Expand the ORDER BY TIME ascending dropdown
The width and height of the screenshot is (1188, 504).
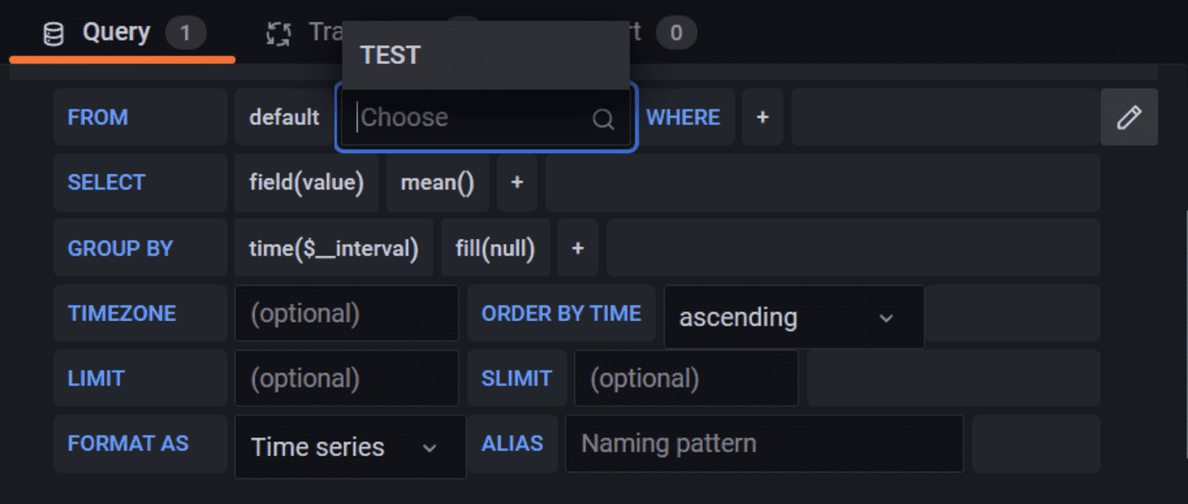click(793, 317)
